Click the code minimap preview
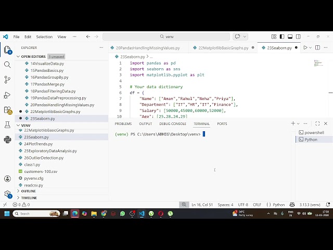Viewport: 333px width, 250px height. [318, 63]
